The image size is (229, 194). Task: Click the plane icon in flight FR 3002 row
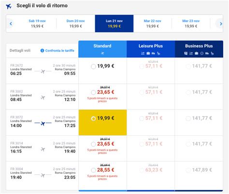pyautogui.click(x=43, y=97)
